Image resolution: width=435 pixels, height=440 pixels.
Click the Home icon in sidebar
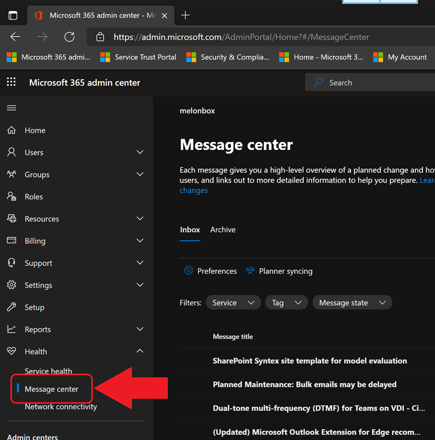point(11,131)
